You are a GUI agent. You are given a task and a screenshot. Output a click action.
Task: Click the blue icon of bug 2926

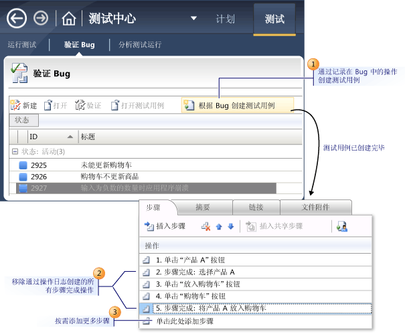coord(23,177)
